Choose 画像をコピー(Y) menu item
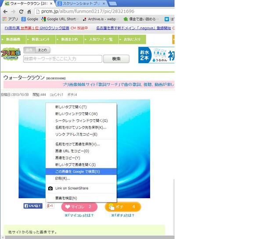 coord(81,158)
